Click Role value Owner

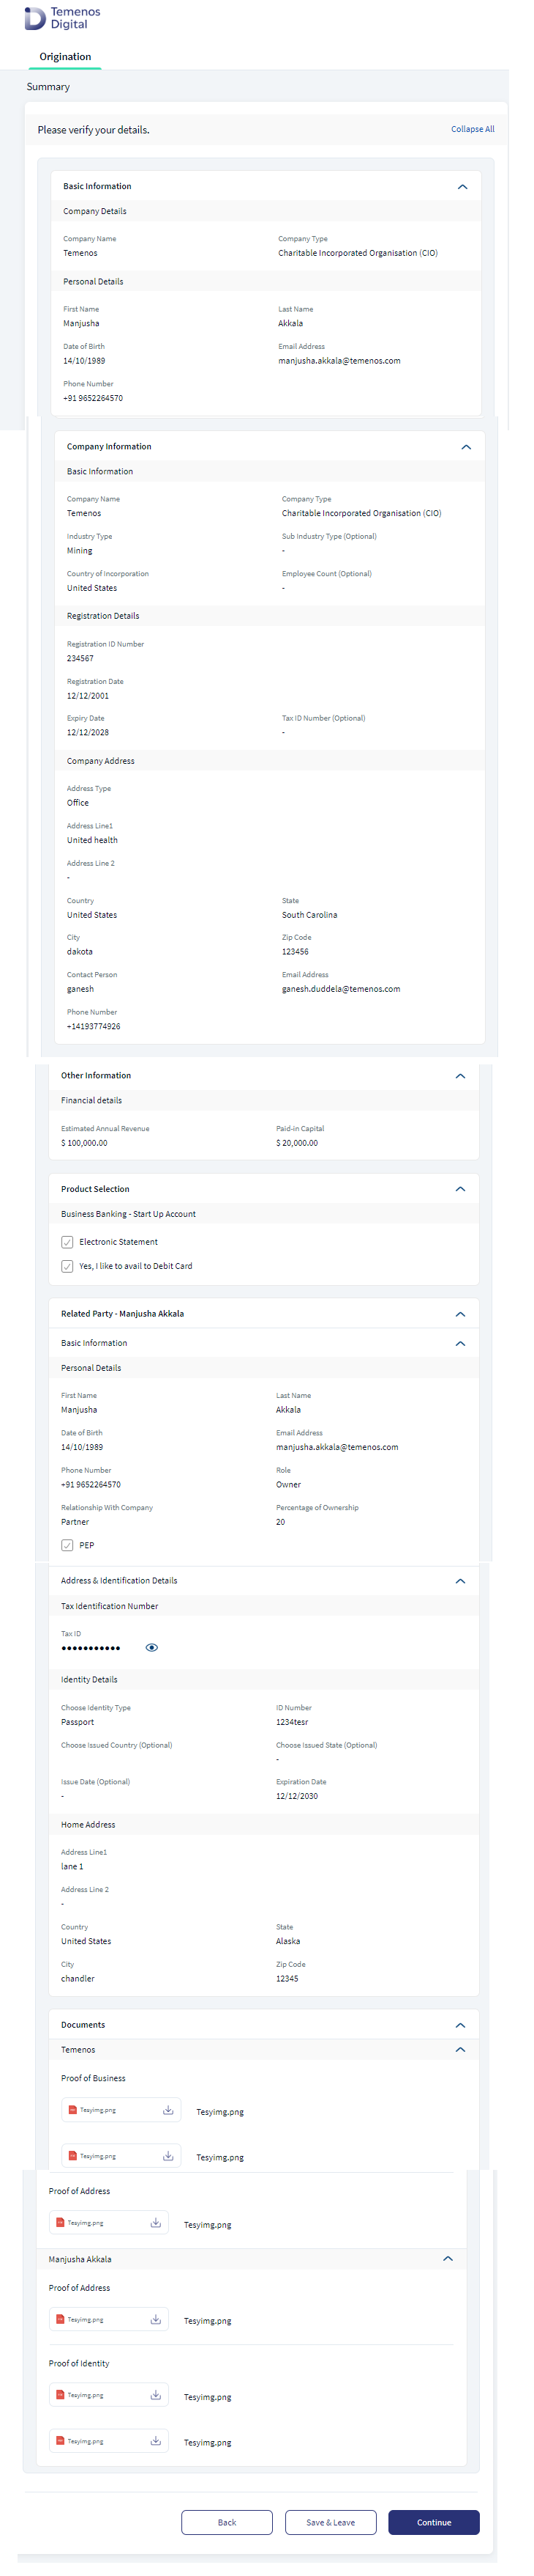tap(288, 1485)
